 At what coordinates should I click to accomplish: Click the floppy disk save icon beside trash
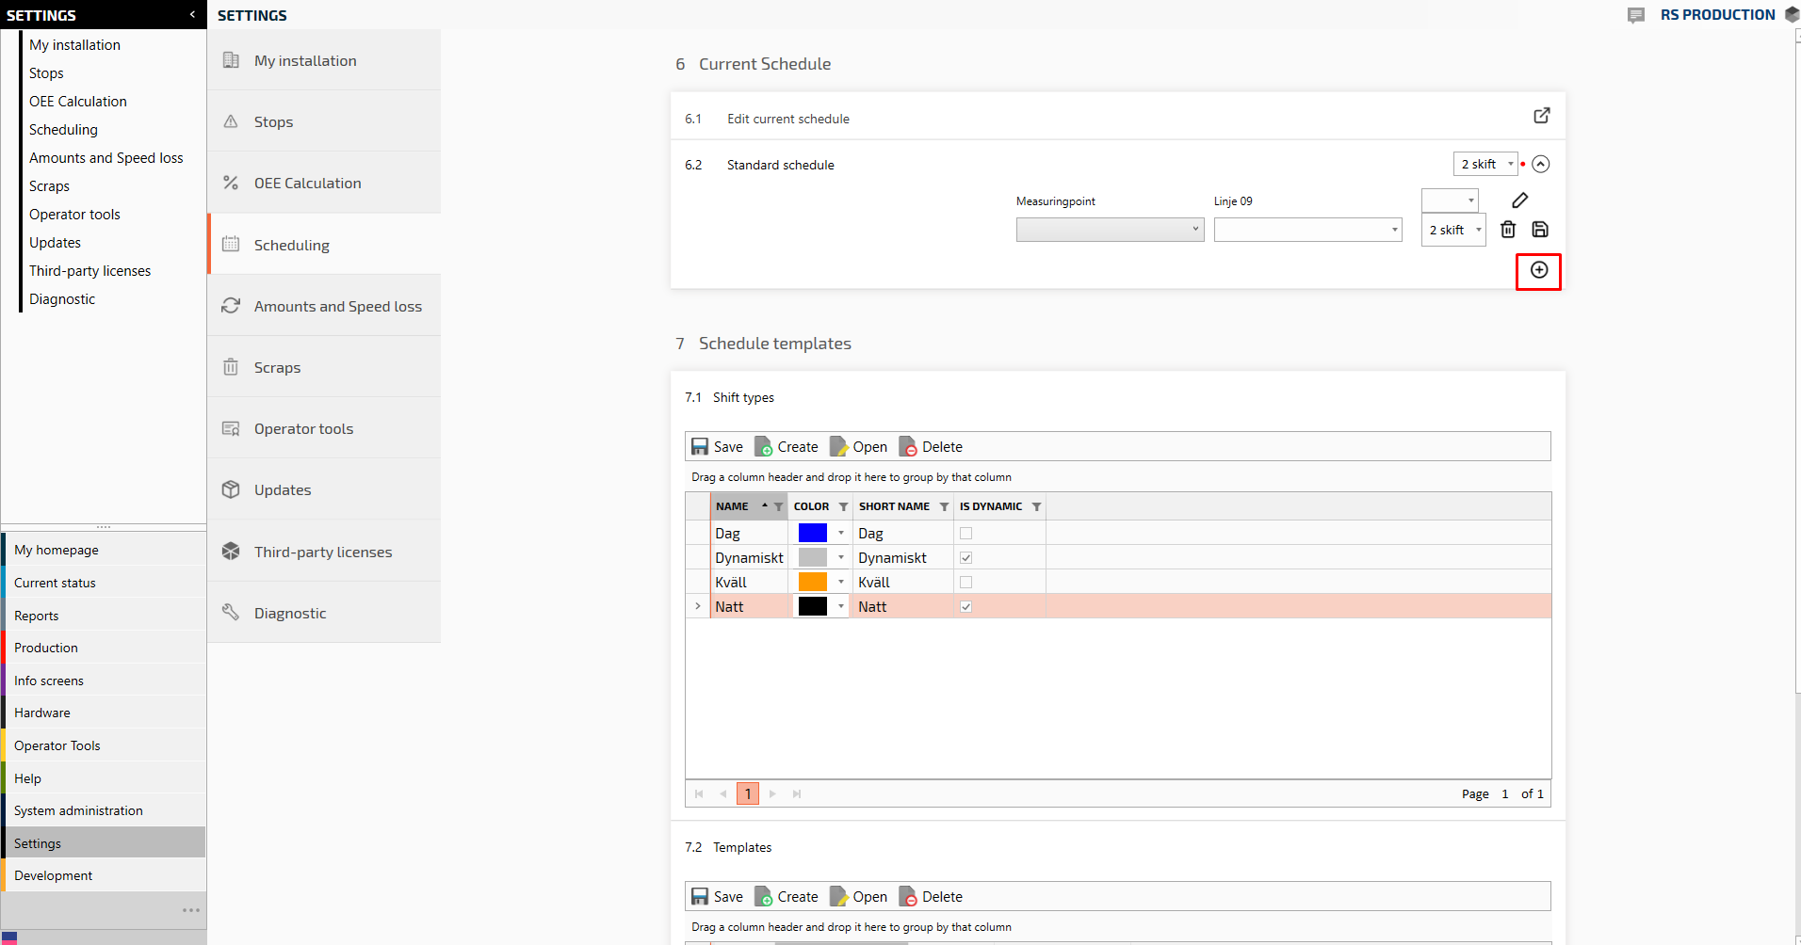click(x=1540, y=230)
